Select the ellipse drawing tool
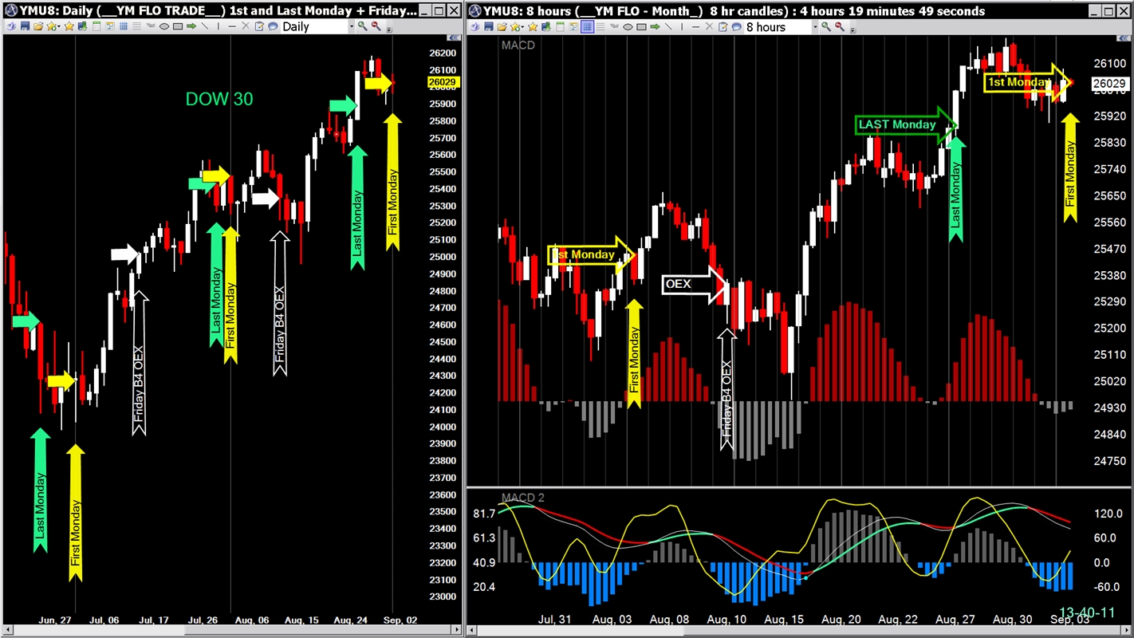 164,26
